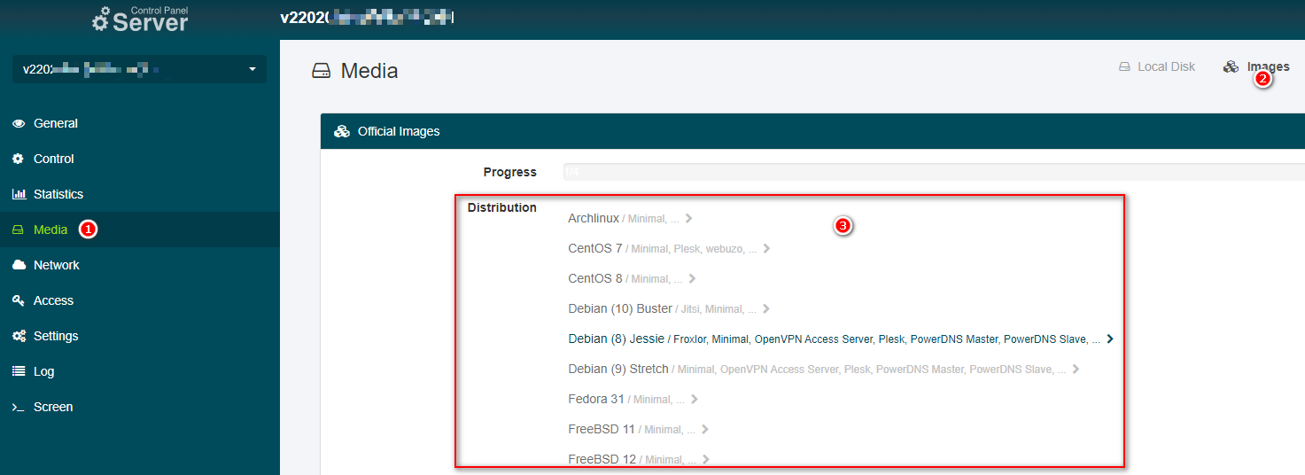Switch to the Local Disk tab
This screenshot has width=1305, height=475.
(1157, 66)
